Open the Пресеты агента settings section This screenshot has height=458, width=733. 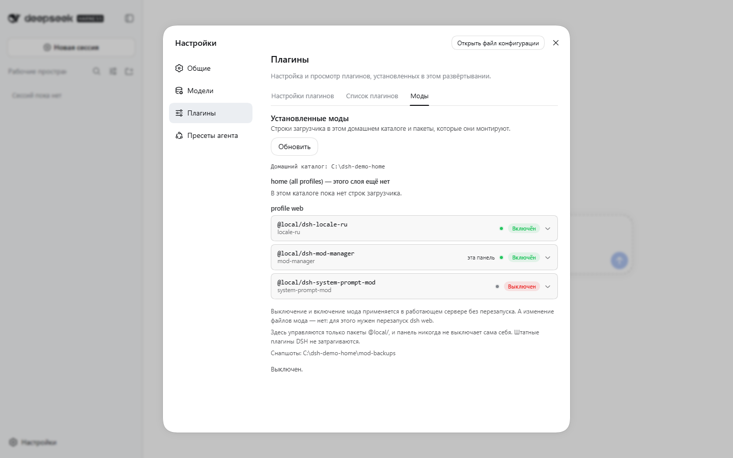[211, 135]
